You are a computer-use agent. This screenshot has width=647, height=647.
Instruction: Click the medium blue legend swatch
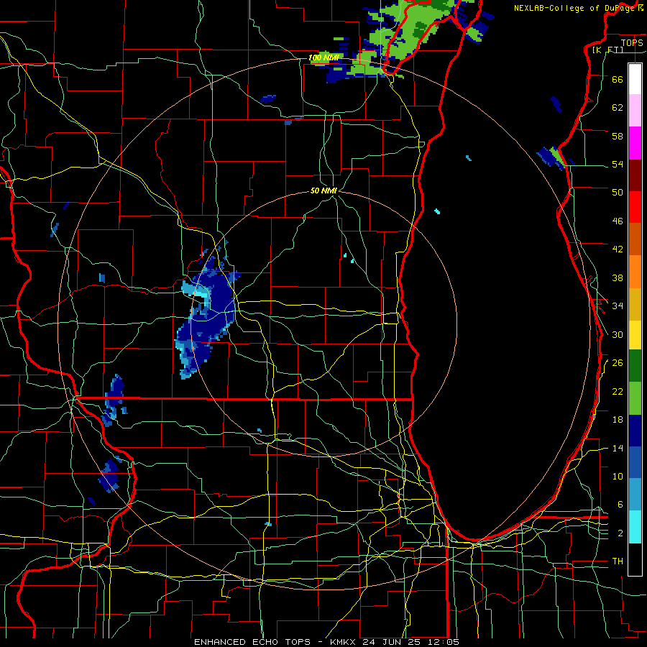coord(635,463)
